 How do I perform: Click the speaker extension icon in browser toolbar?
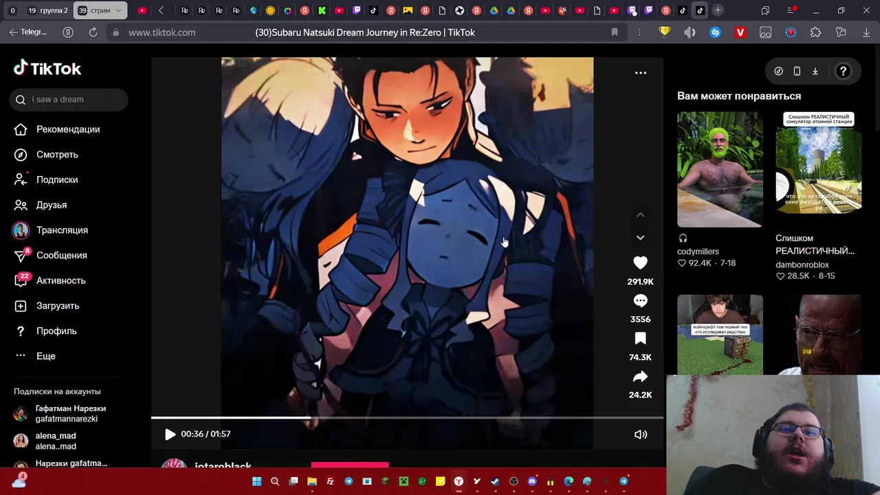click(x=690, y=32)
